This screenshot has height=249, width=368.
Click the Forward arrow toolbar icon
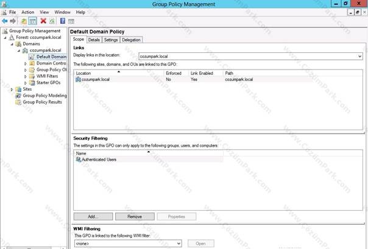13,21
